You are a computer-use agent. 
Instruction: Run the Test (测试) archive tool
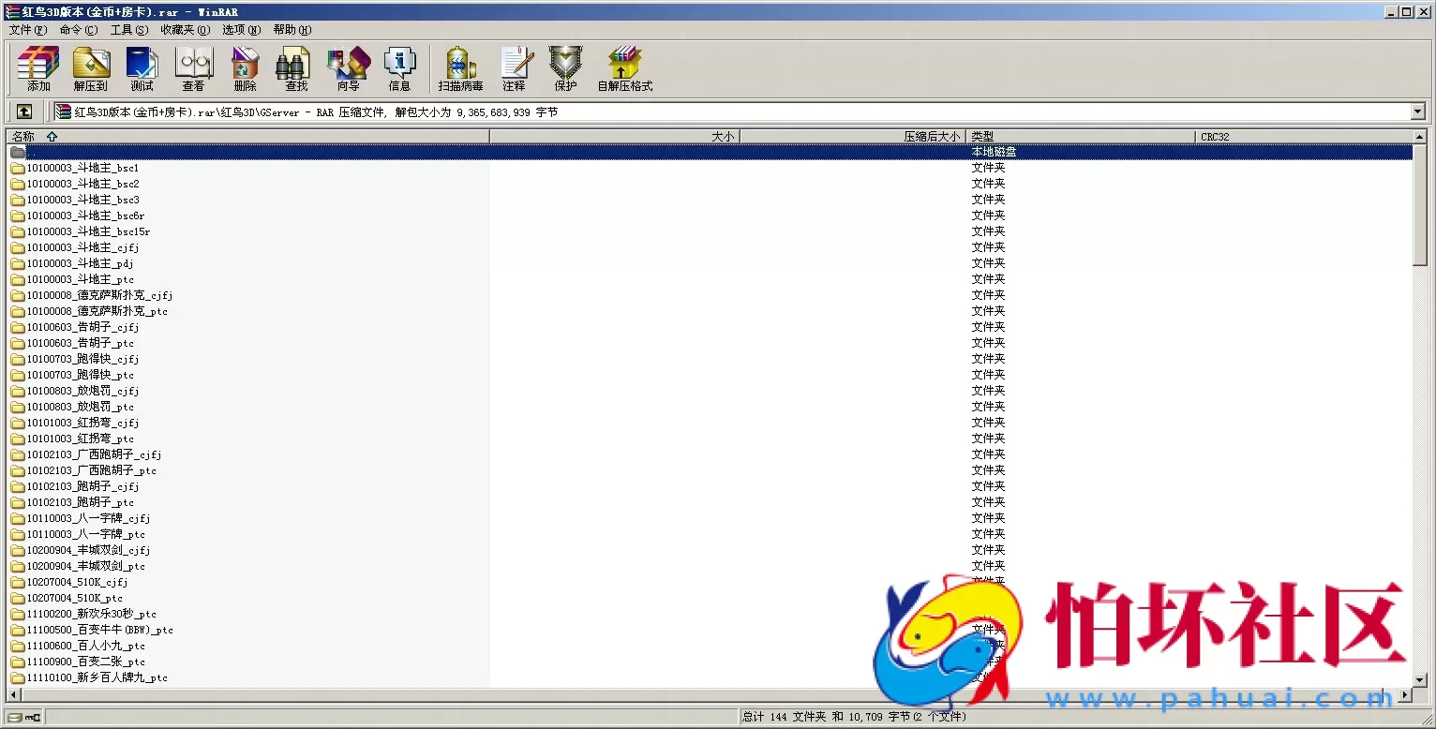pyautogui.click(x=142, y=68)
